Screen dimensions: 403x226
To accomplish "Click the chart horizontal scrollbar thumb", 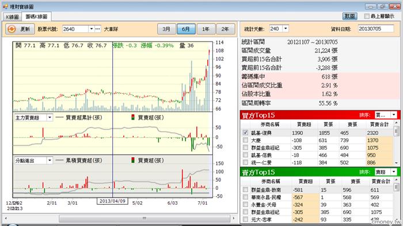I will (x=145, y=219).
